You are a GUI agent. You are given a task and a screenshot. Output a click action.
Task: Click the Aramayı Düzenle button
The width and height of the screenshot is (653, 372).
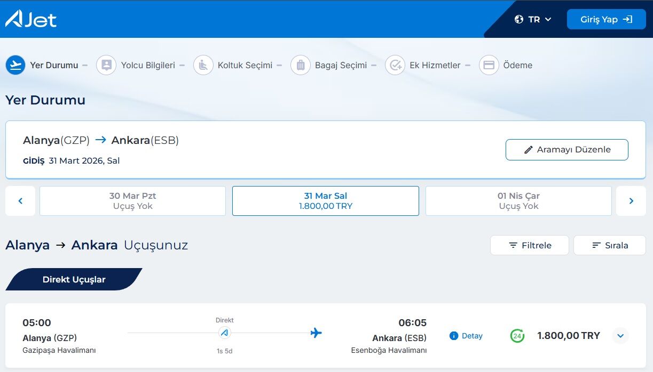point(567,150)
